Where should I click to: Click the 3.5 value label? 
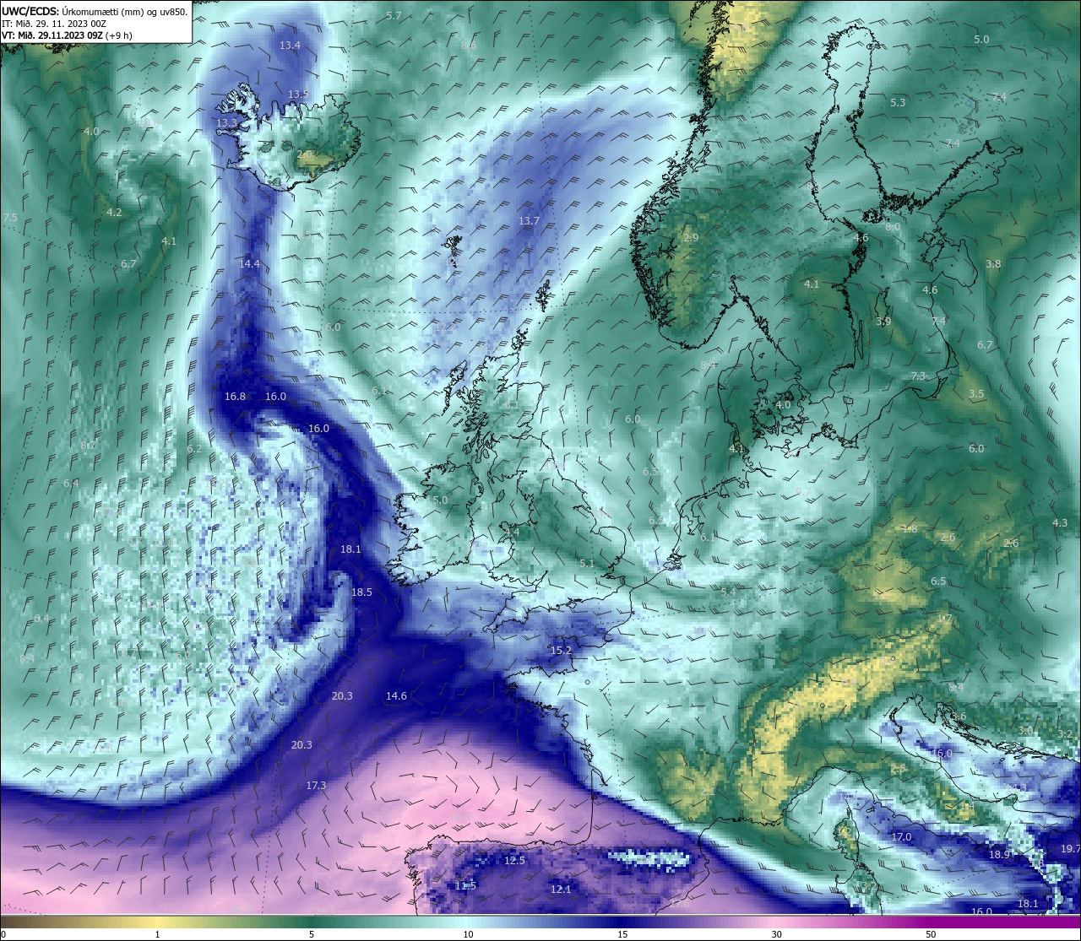click(x=976, y=394)
